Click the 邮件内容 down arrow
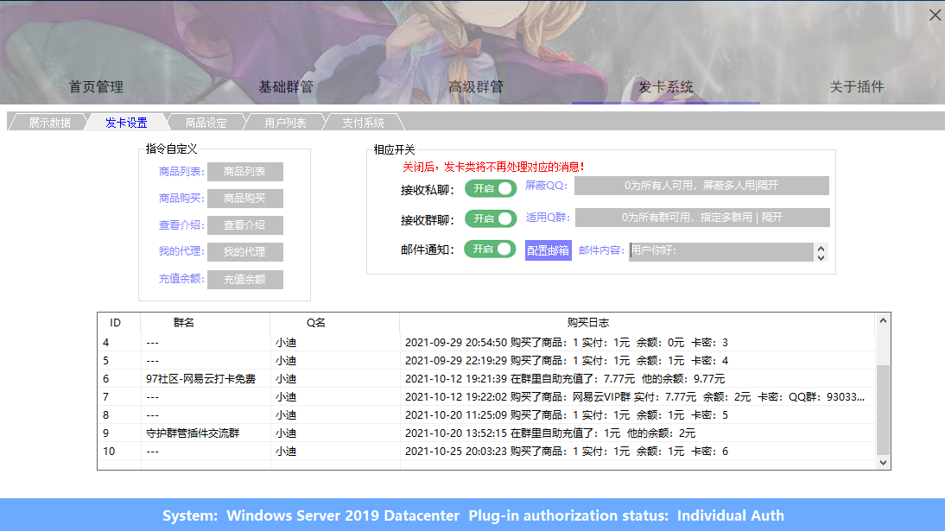 (x=821, y=257)
